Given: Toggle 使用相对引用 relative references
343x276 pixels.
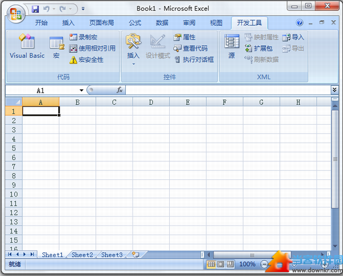Looking at the screenshot, I should click(92, 48).
